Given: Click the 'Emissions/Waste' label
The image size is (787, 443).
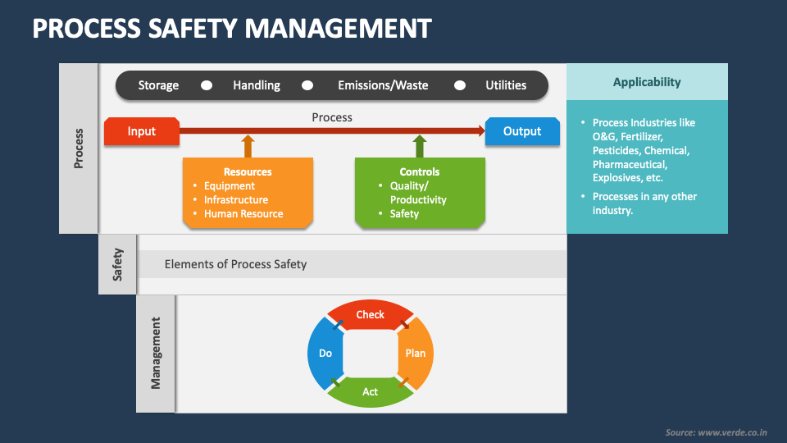Looking at the screenshot, I should click(x=383, y=85).
